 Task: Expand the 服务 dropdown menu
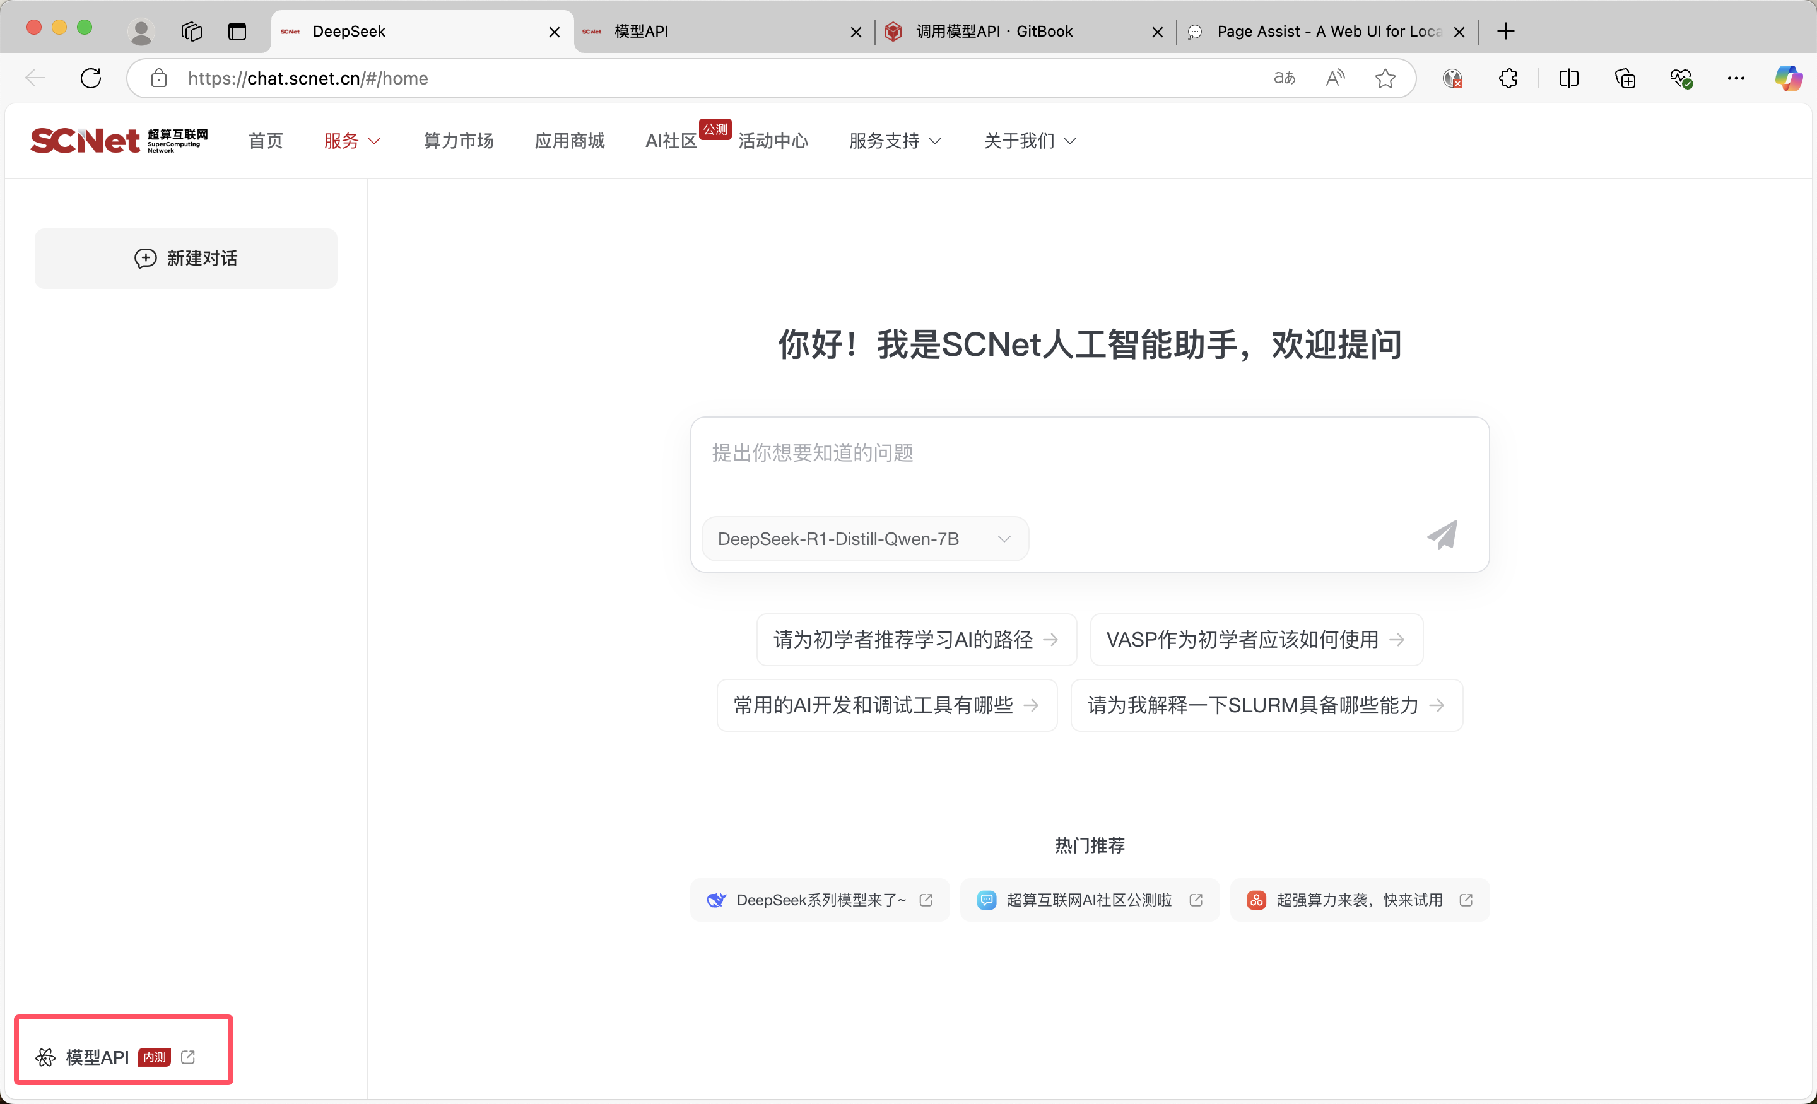pos(352,141)
